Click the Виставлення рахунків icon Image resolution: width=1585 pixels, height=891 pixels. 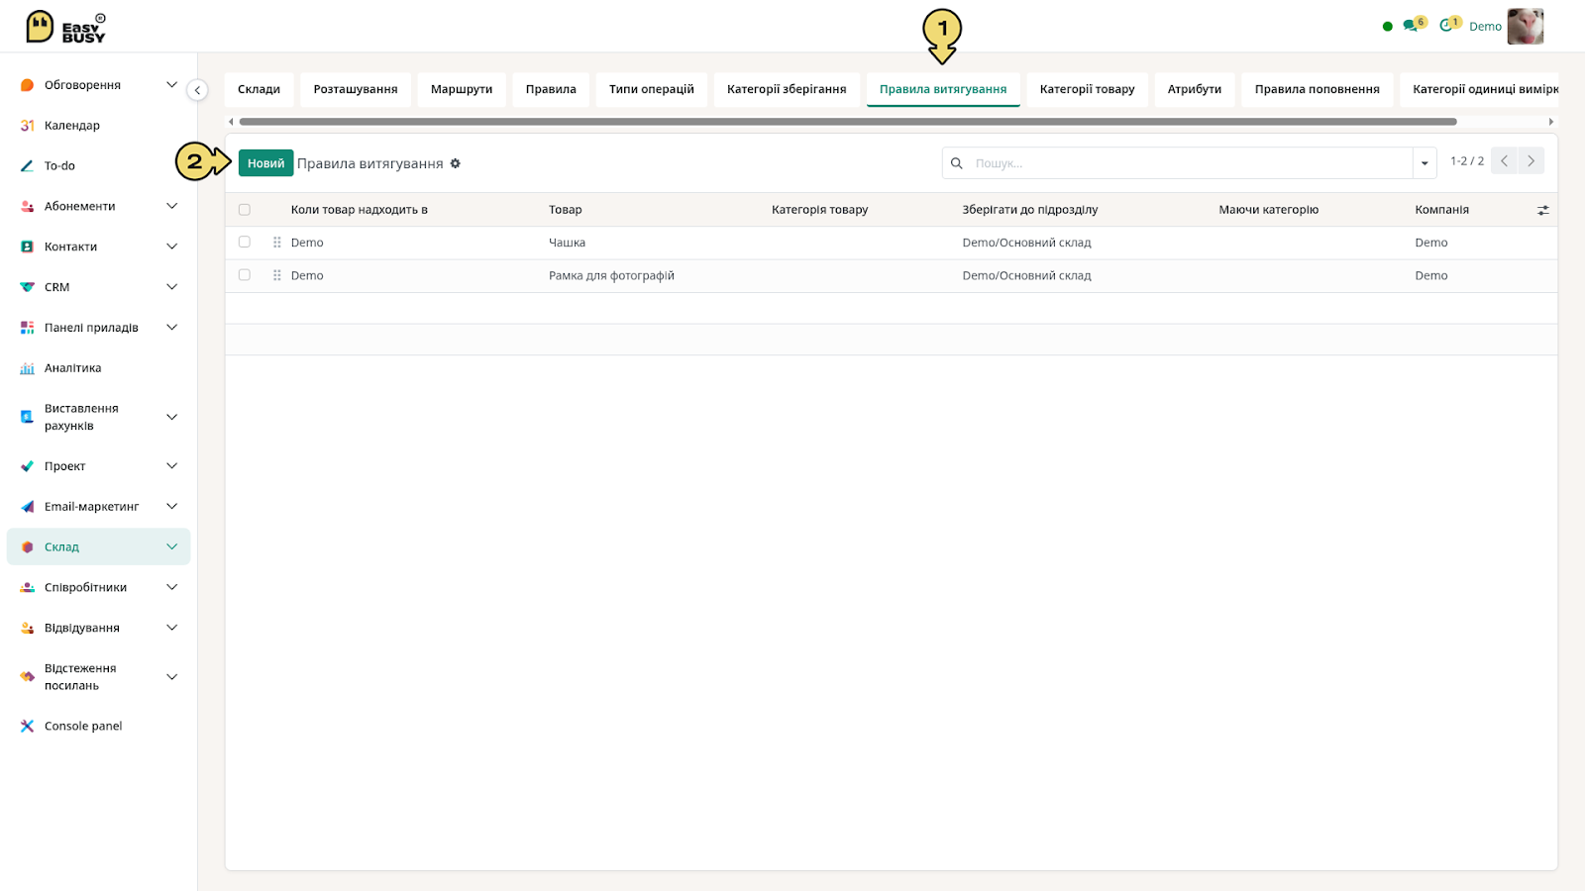28,417
